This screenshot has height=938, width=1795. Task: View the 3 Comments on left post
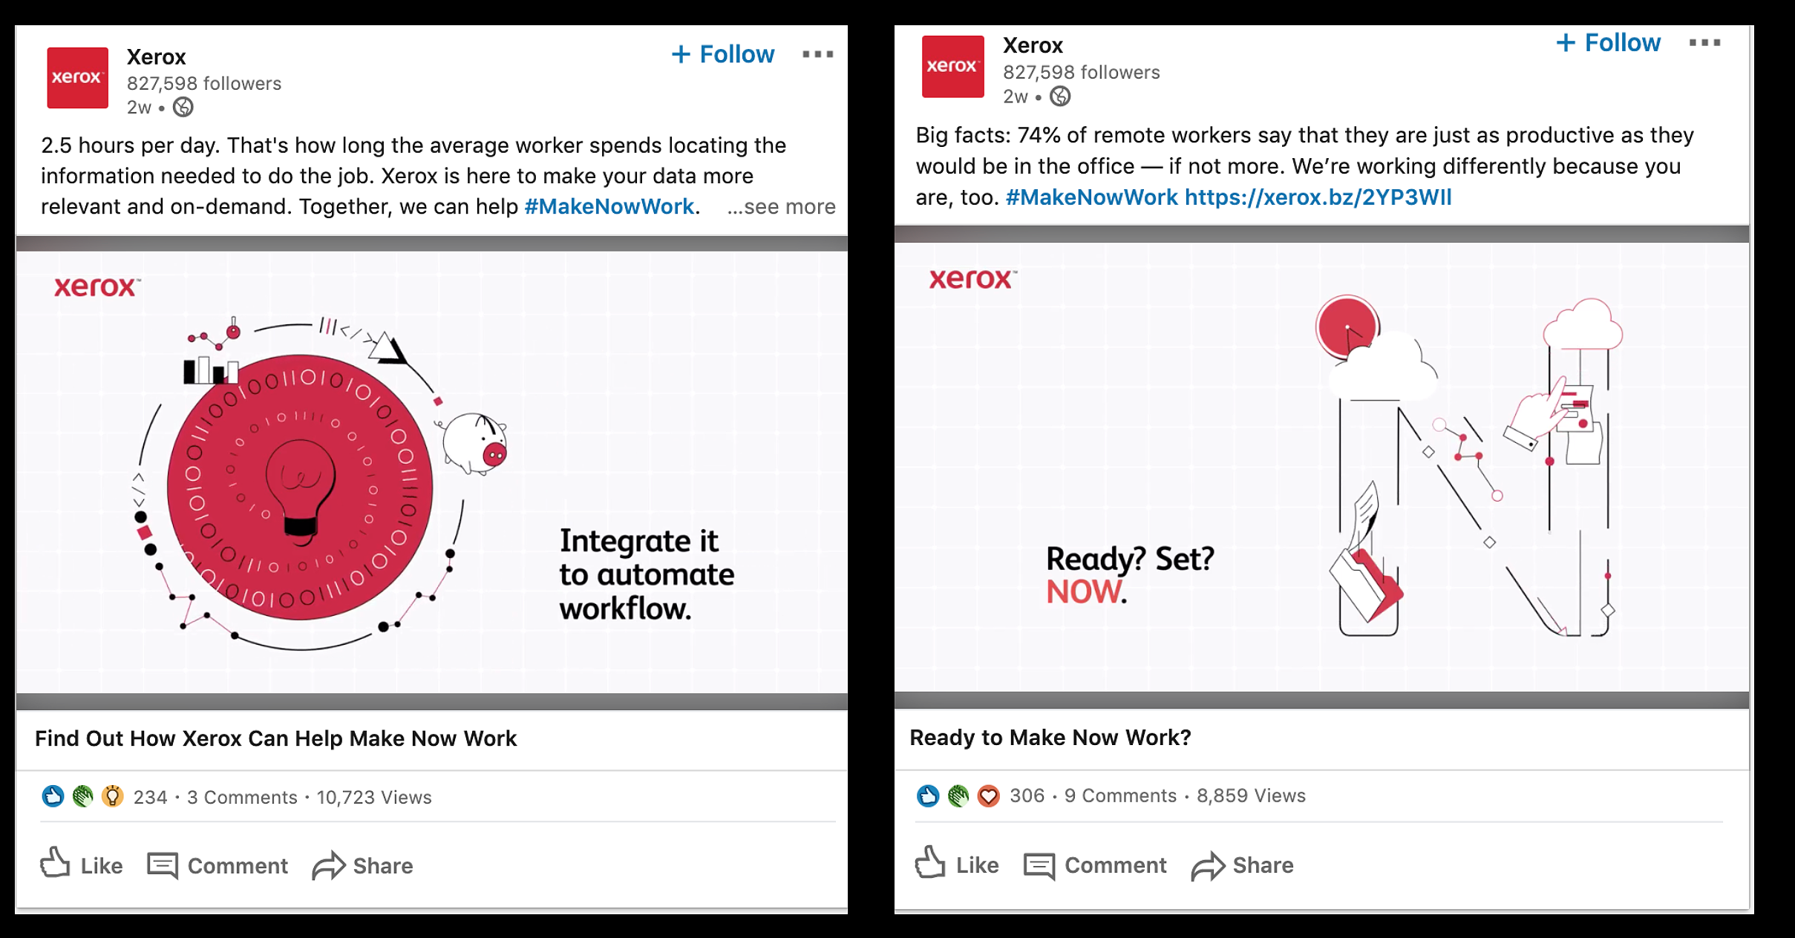click(242, 797)
